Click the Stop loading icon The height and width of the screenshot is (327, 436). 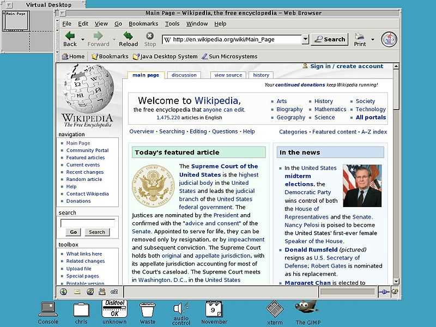click(150, 35)
